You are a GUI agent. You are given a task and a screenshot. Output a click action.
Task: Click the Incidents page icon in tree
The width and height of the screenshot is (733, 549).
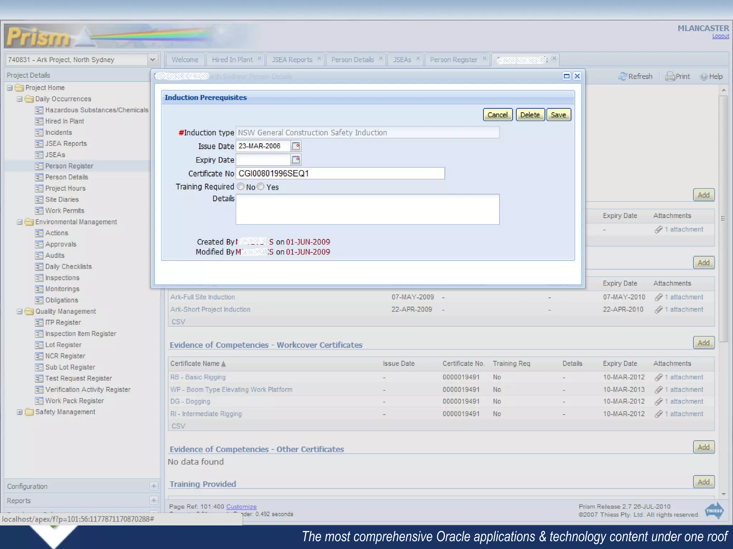39,133
